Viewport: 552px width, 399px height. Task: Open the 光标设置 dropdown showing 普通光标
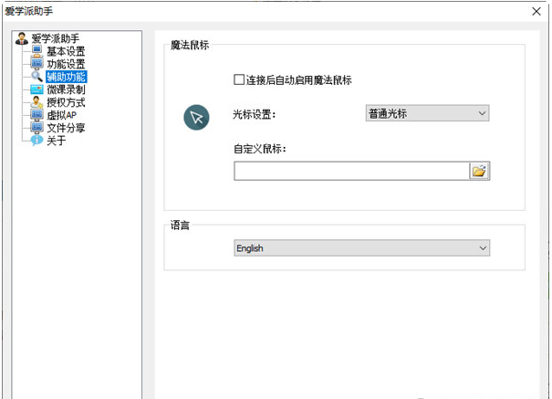click(426, 113)
